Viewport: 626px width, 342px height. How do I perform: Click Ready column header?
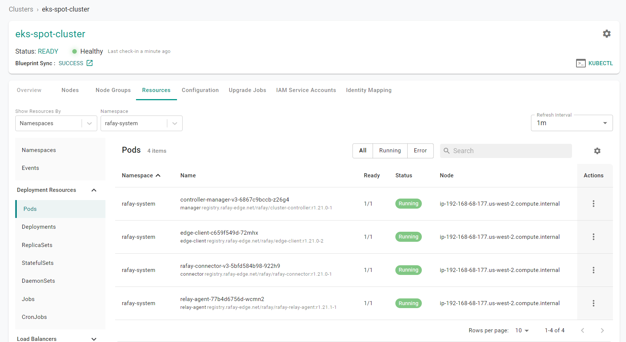[372, 175]
